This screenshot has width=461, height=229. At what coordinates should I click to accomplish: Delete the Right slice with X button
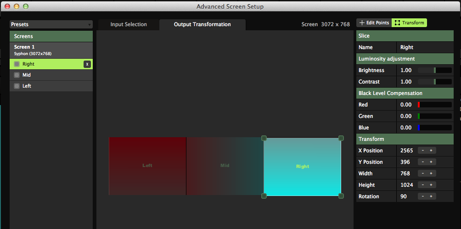coord(87,64)
